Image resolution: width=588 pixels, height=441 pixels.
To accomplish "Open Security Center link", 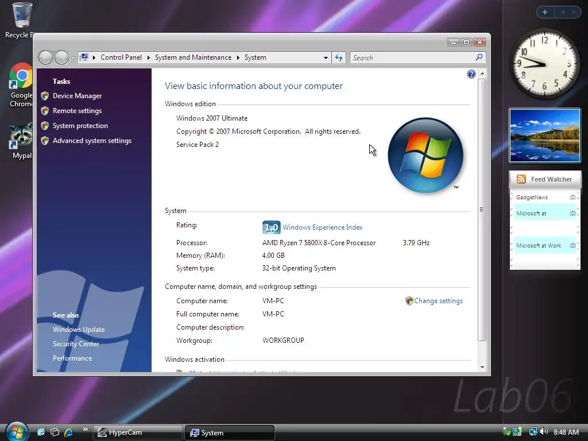I will pos(76,344).
